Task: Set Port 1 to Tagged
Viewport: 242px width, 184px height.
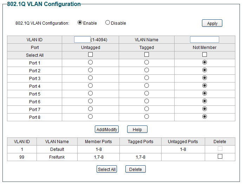Action: 146,62
